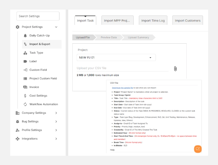Screen dimensions: 218x165
Task: Open Import & Export settings
Action: tap(40, 44)
